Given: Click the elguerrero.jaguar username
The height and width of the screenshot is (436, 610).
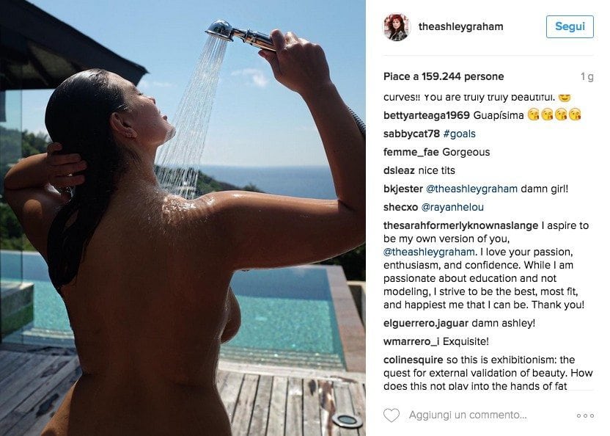Looking at the screenshot, I should pos(425,323).
